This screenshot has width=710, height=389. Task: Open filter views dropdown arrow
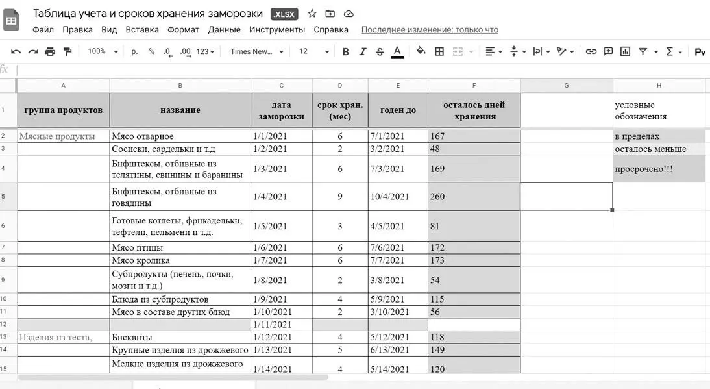pyautogui.click(x=655, y=52)
